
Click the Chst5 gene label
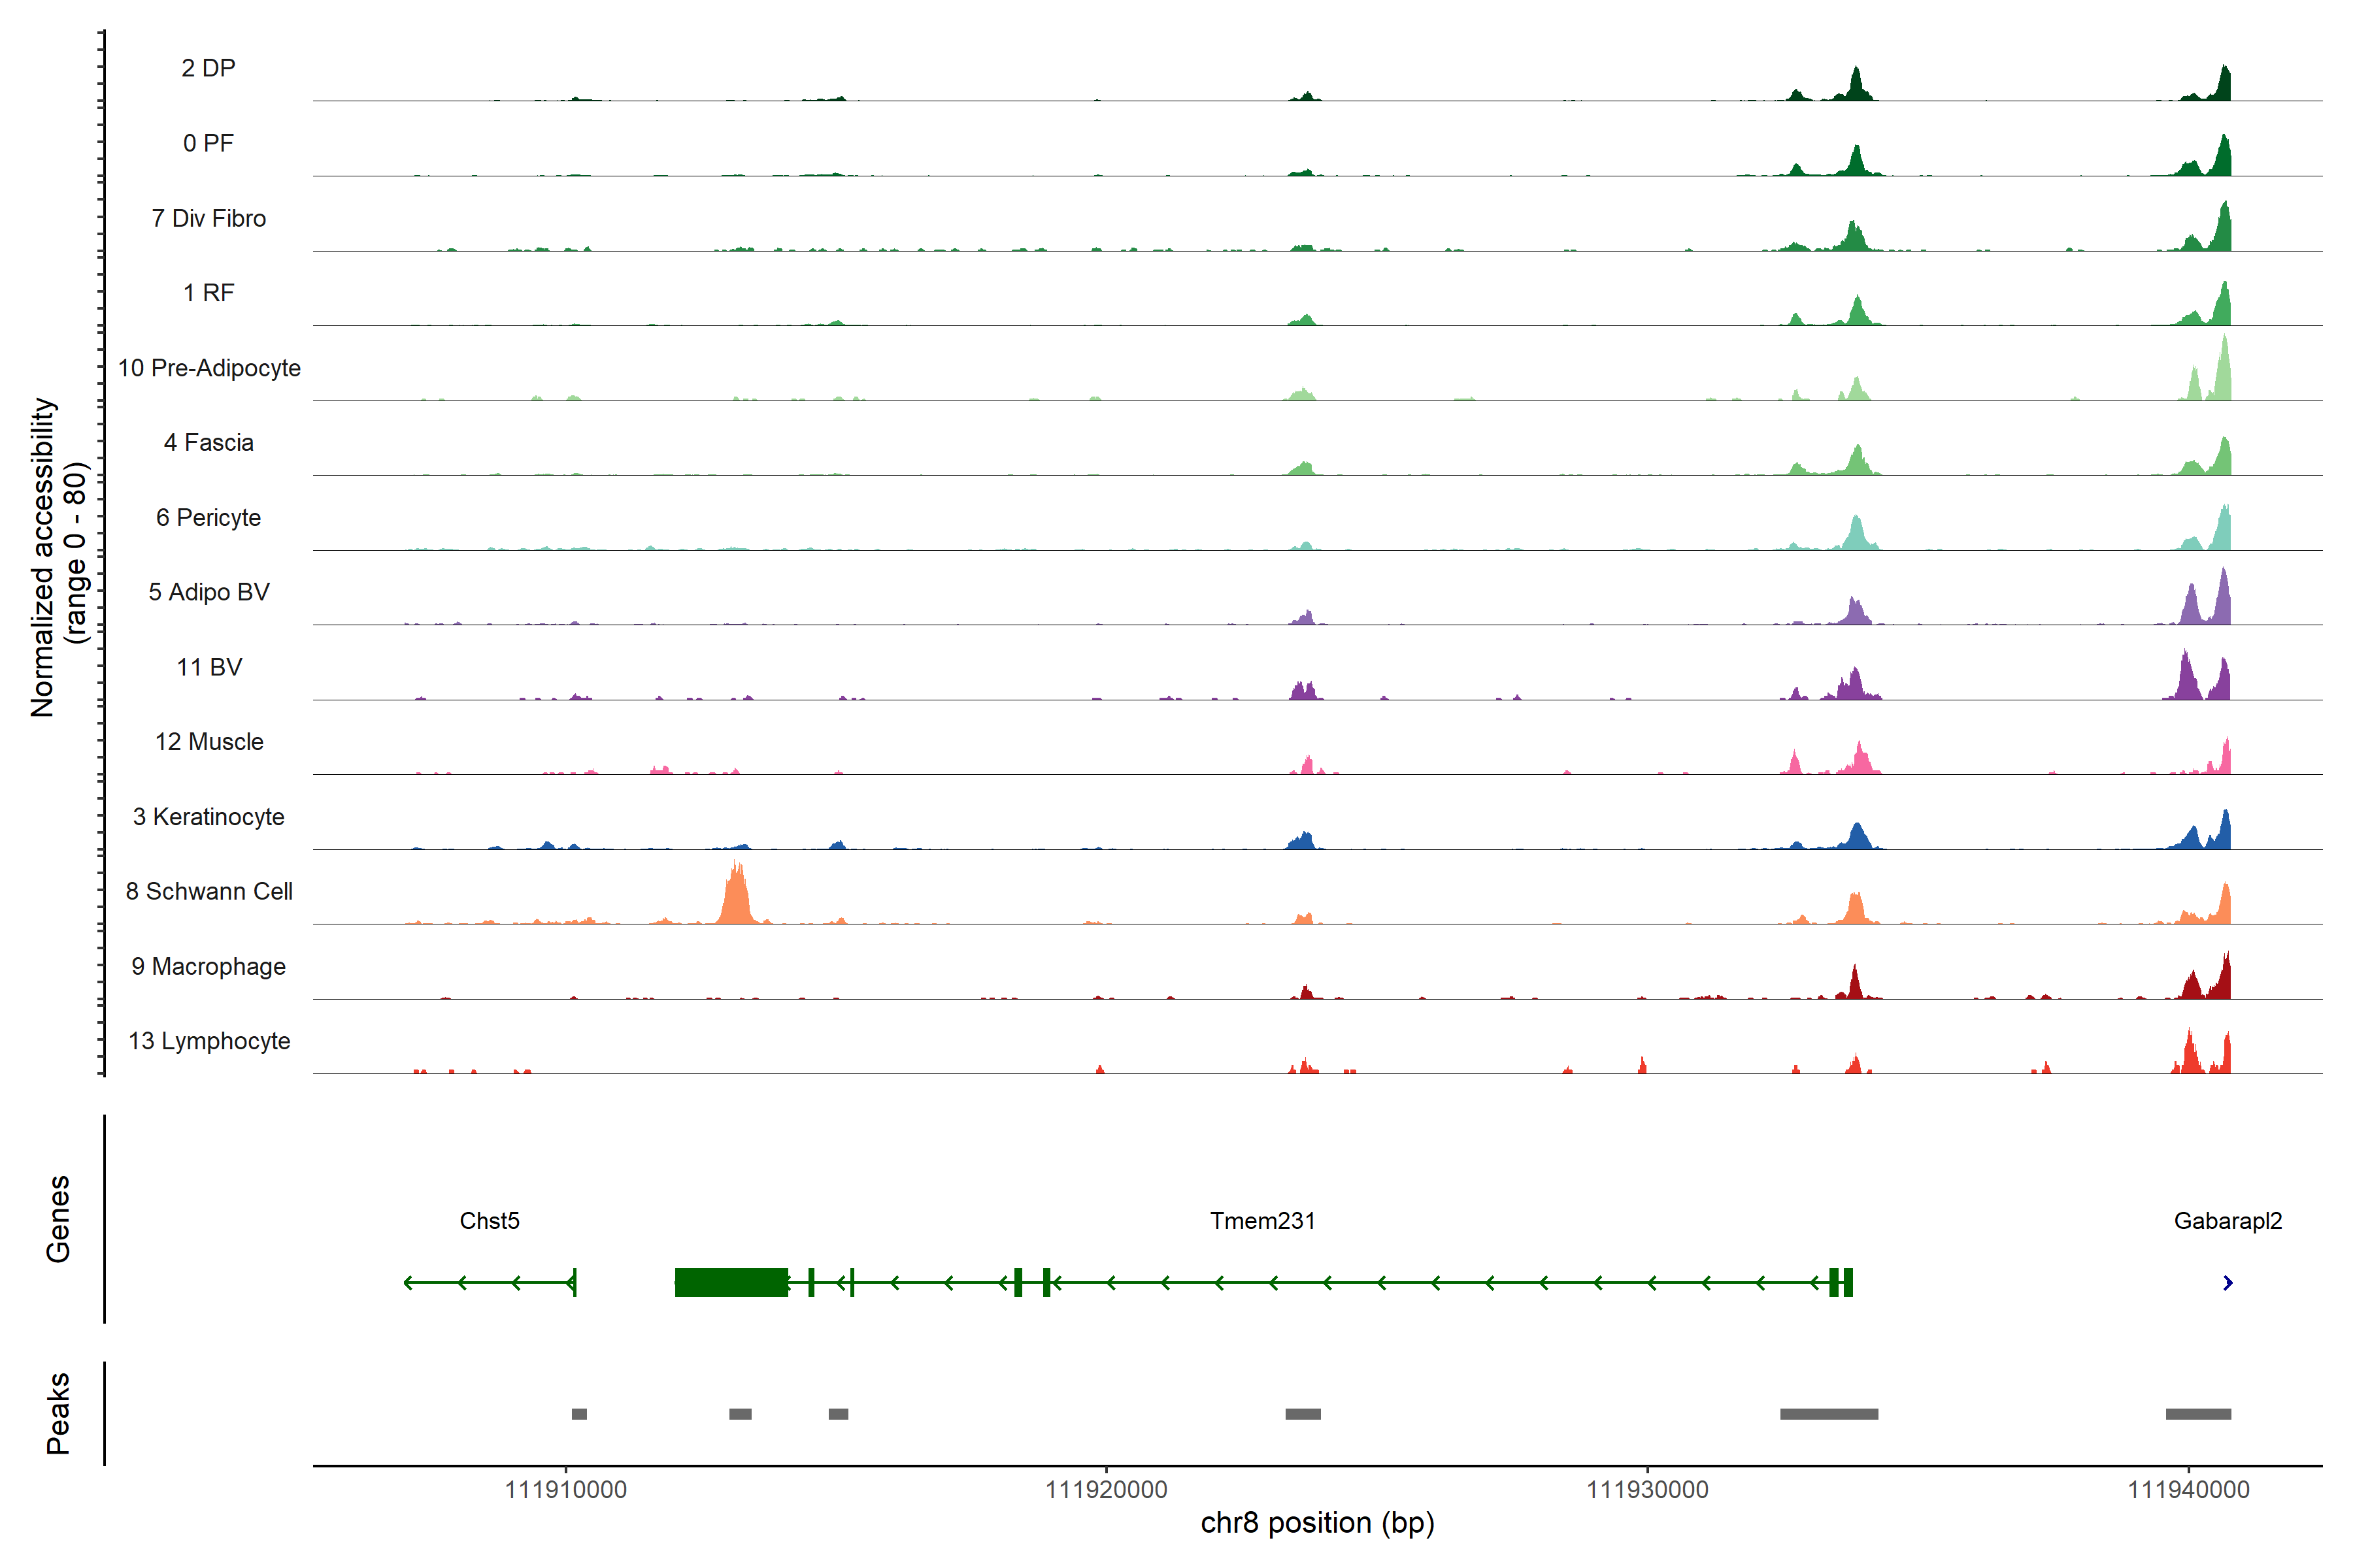click(489, 1221)
